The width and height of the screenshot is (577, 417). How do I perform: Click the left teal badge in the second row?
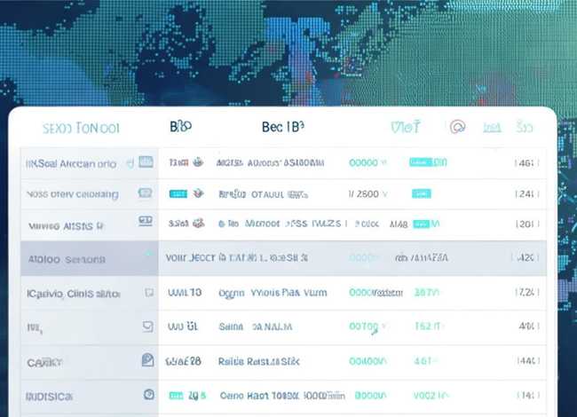tap(178, 193)
